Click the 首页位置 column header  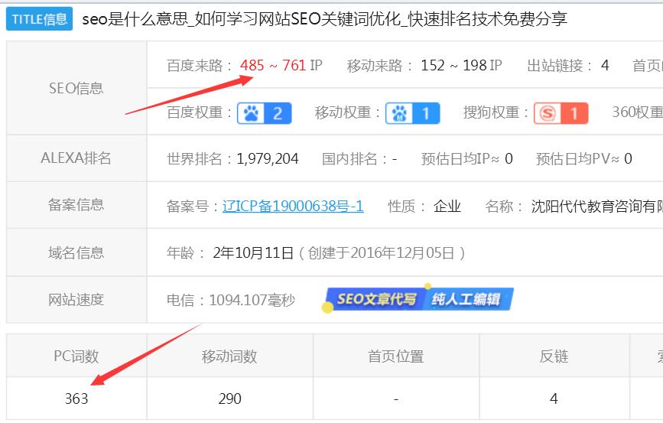[x=396, y=356]
